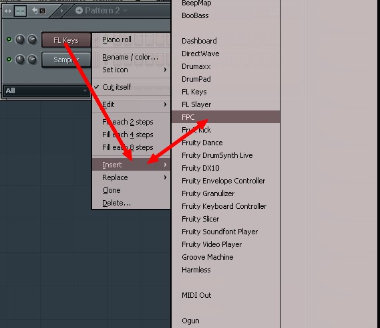The image size is (380, 328).
Task: Insert FL Slayer plugin
Action: [x=226, y=104]
